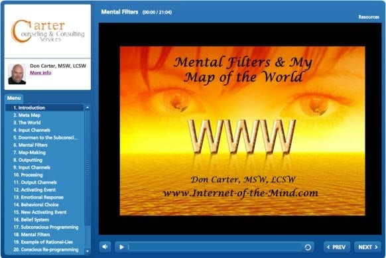The image size is (386, 258).
Task: Mute the presentation audio speaker icon
Action: (105, 247)
